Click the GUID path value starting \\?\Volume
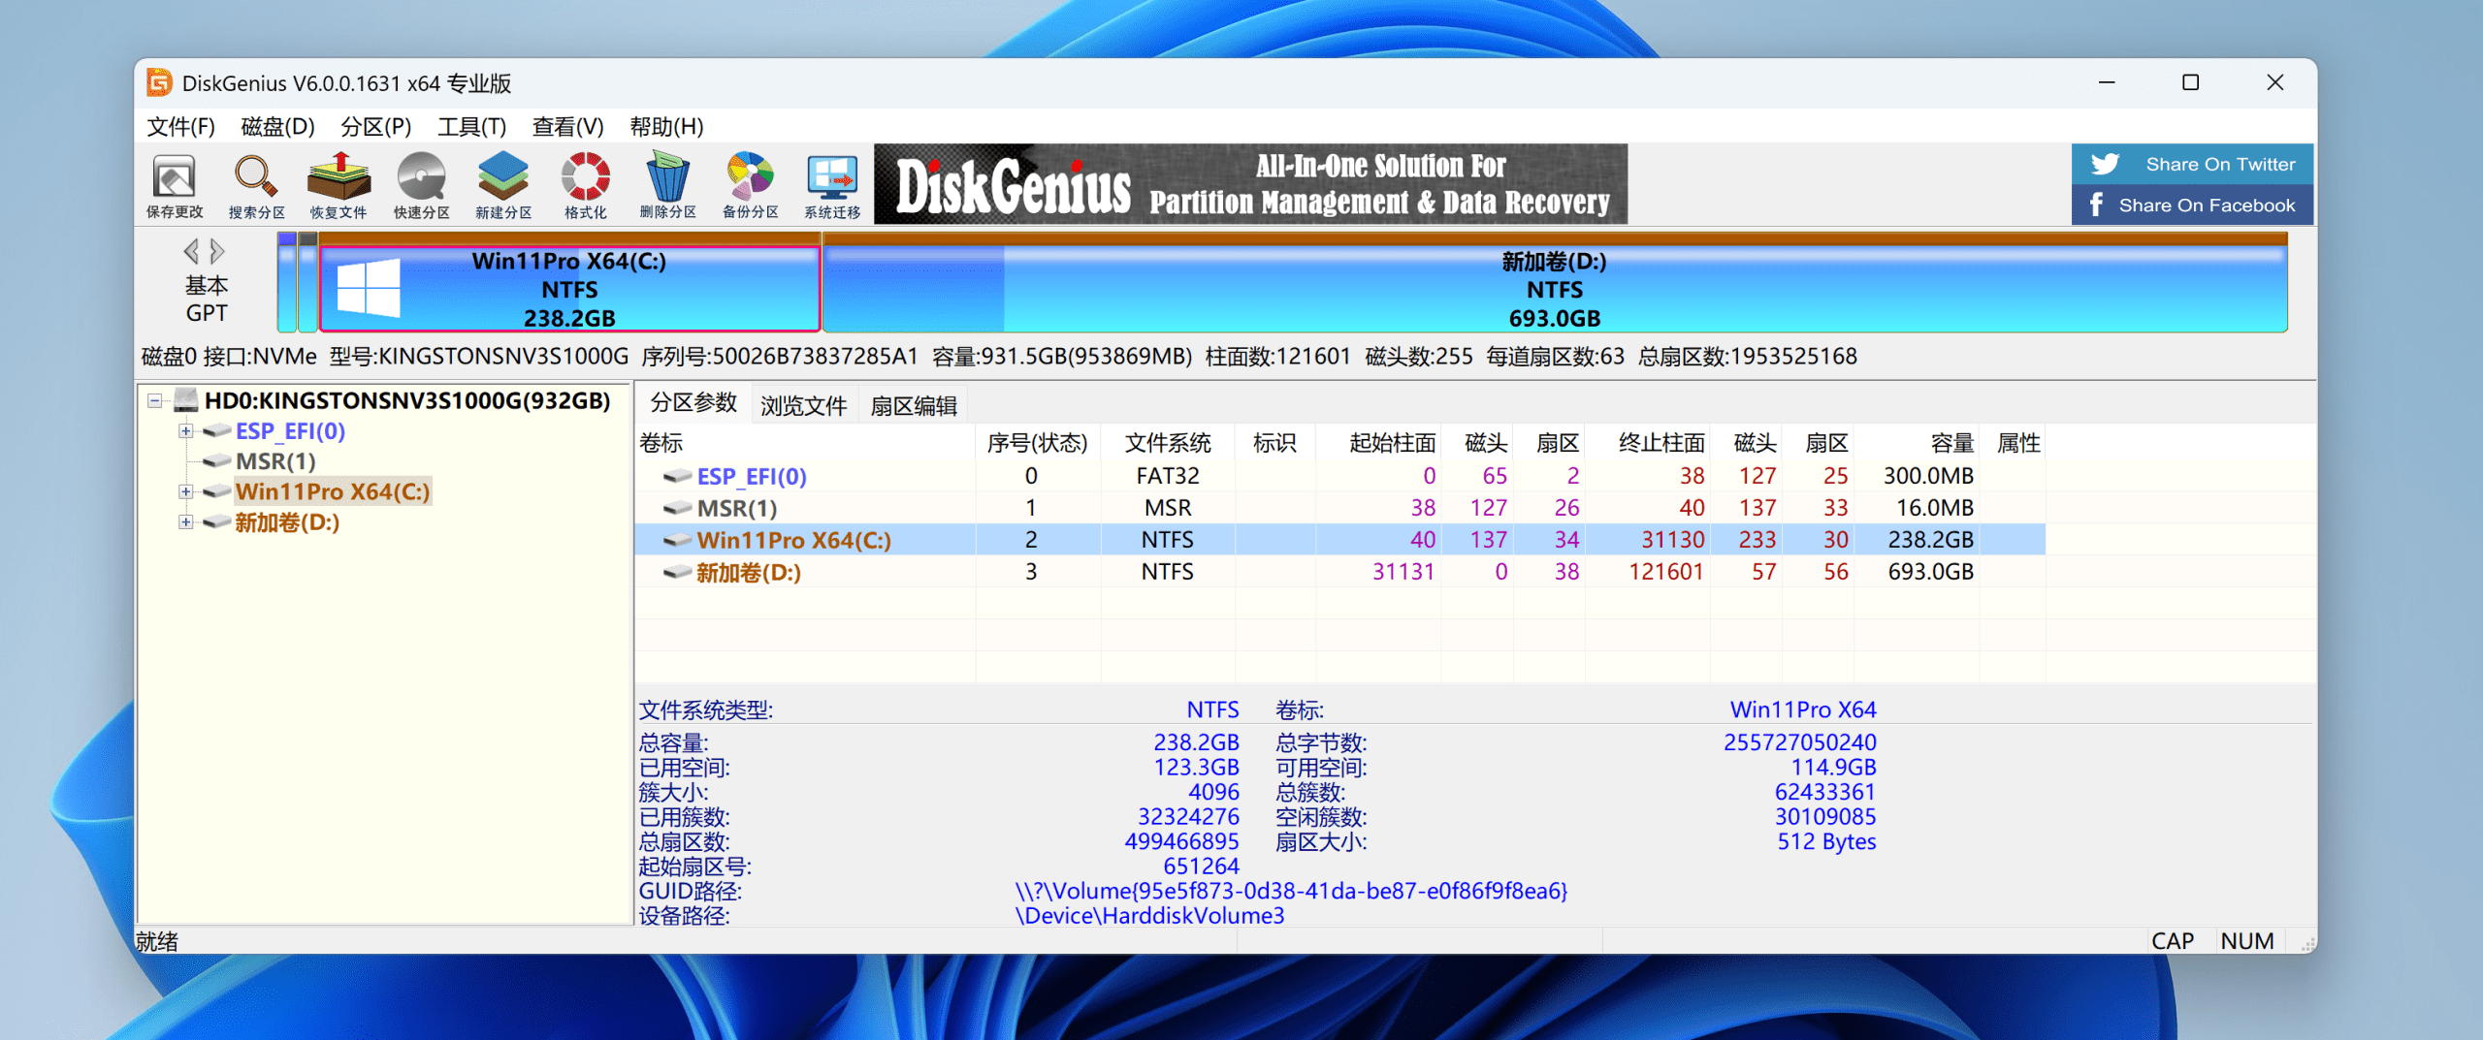This screenshot has height=1040, width=2483. (1291, 891)
